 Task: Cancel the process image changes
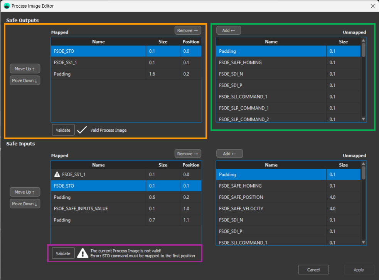(x=313, y=270)
